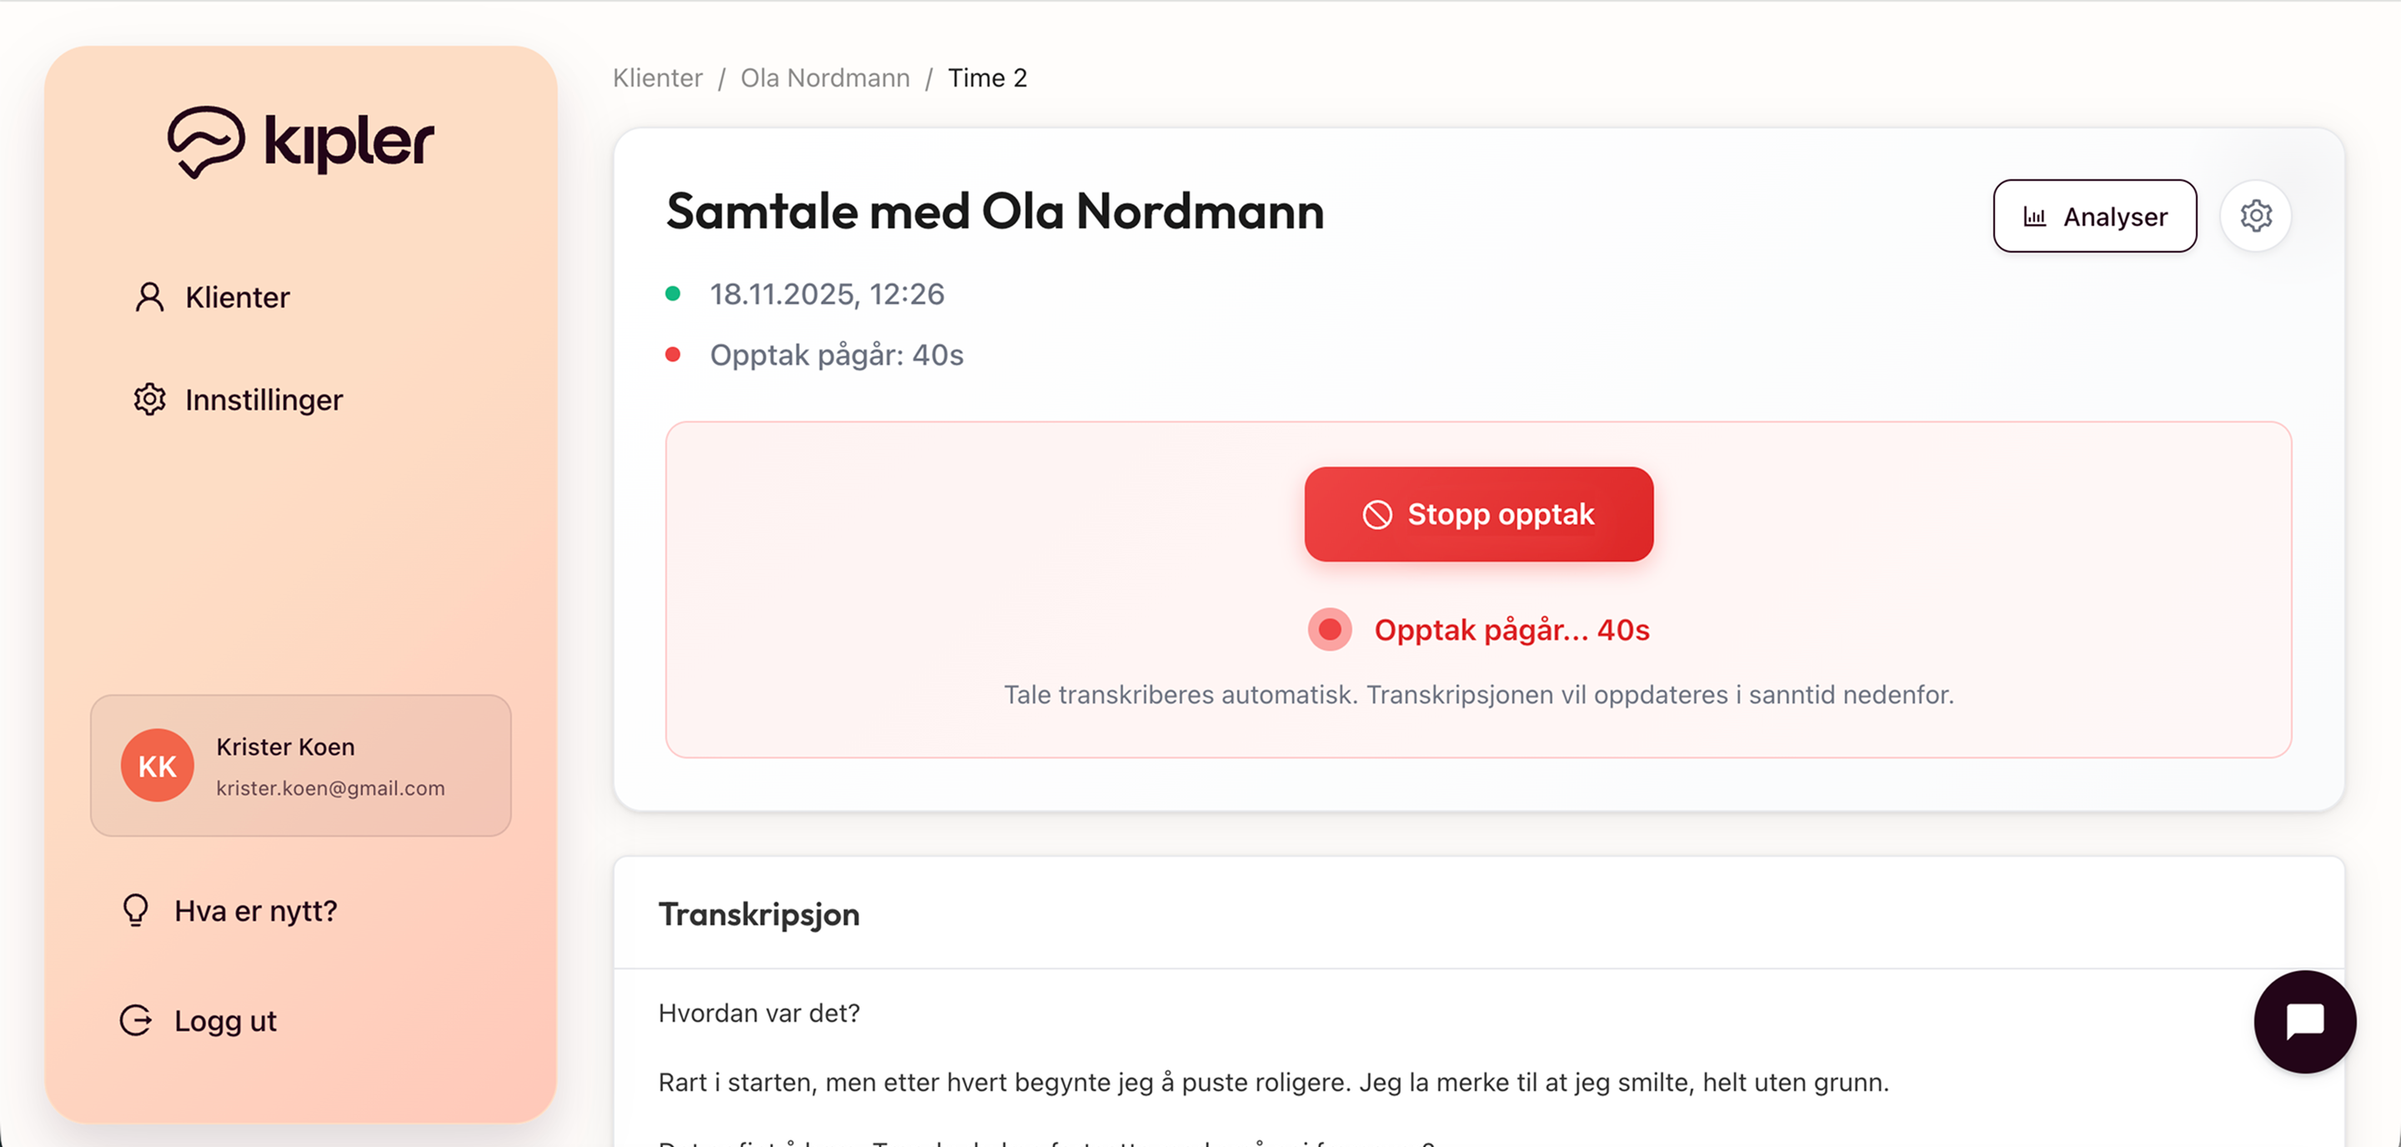
Task: Select Time 2 in the breadcrumb
Action: click(x=987, y=78)
